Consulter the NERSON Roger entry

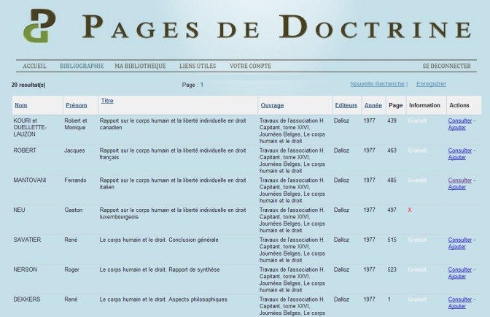(x=459, y=269)
